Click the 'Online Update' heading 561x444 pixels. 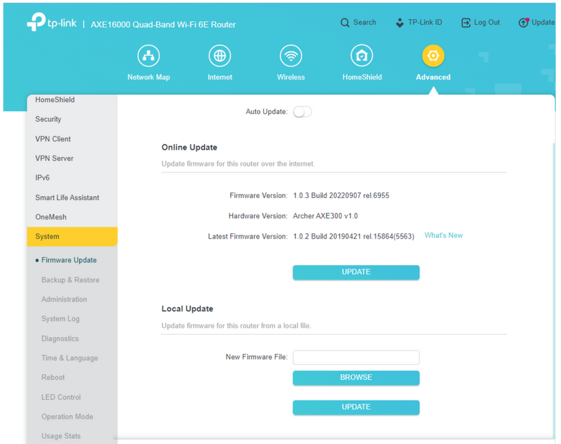coord(189,147)
